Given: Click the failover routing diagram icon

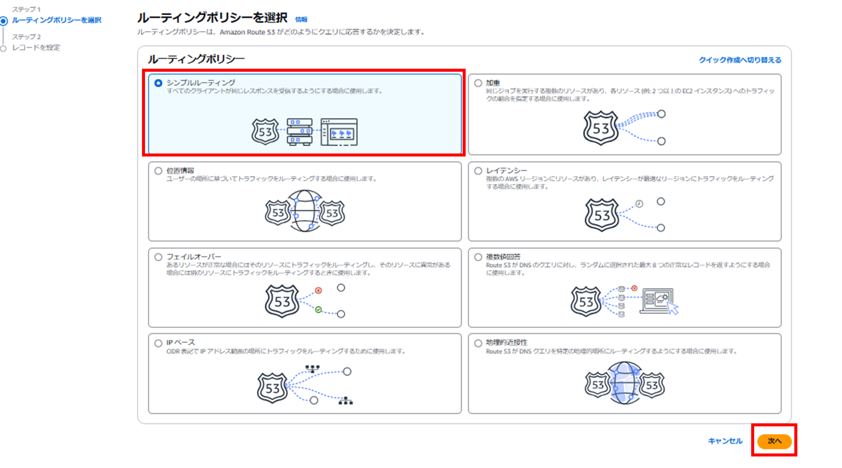Looking at the screenshot, I should [x=305, y=301].
